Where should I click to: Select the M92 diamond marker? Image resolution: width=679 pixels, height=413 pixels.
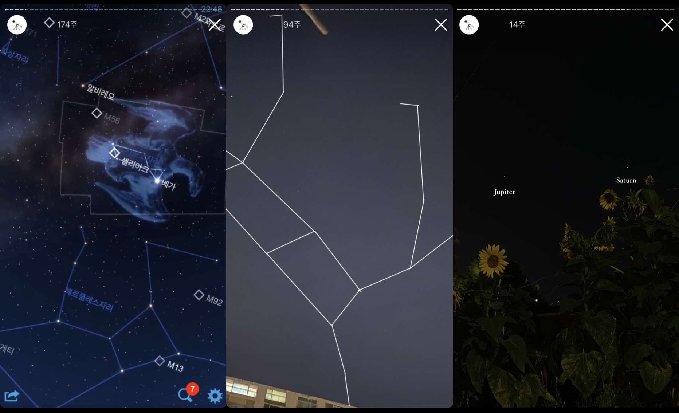tap(199, 295)
